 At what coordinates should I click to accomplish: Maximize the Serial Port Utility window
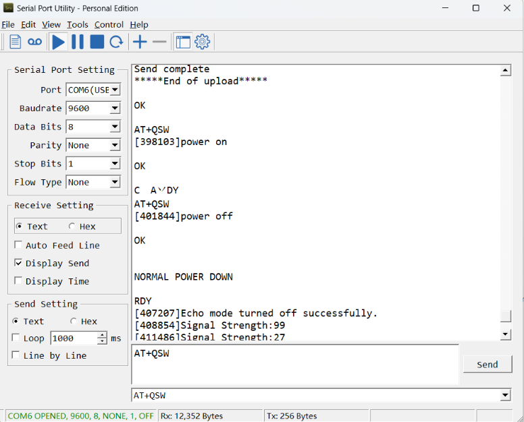point(476,8)
